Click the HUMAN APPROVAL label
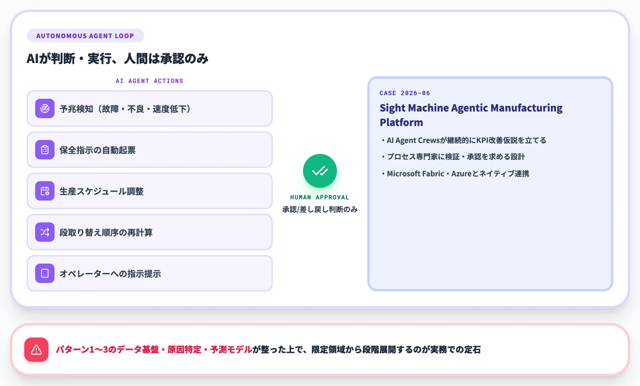 point(320,197)
